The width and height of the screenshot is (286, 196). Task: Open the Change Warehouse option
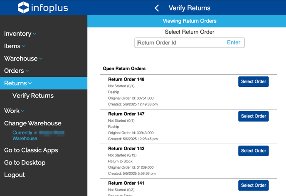pos(33,123)
